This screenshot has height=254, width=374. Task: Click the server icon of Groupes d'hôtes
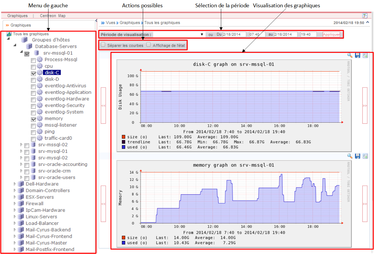25,40
